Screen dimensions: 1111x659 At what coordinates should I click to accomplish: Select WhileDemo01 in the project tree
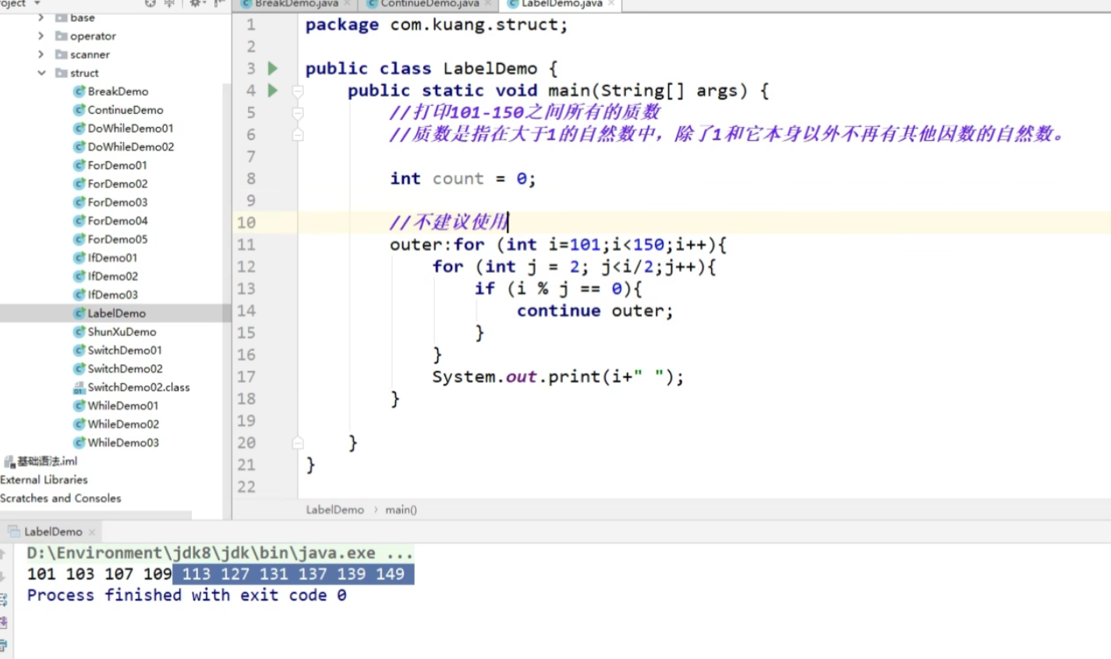pyautogui.click(x=123, y=406)
